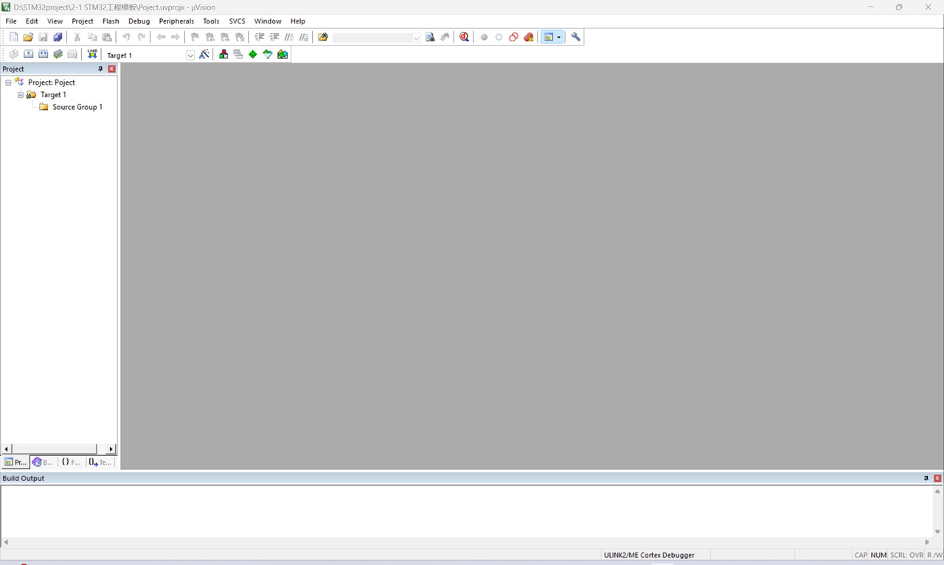
Task: Open Find in Files folder icon
Action: pyautogui.click(x=323, y=37)
